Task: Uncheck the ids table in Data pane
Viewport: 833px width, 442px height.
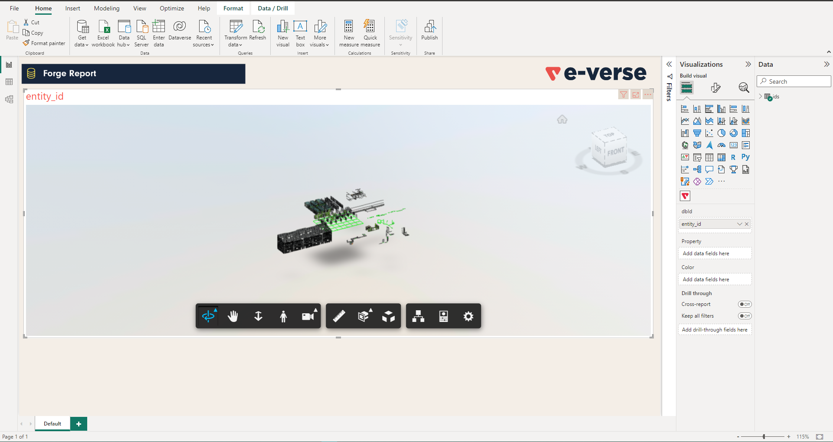Action: (x=770, y=99)
